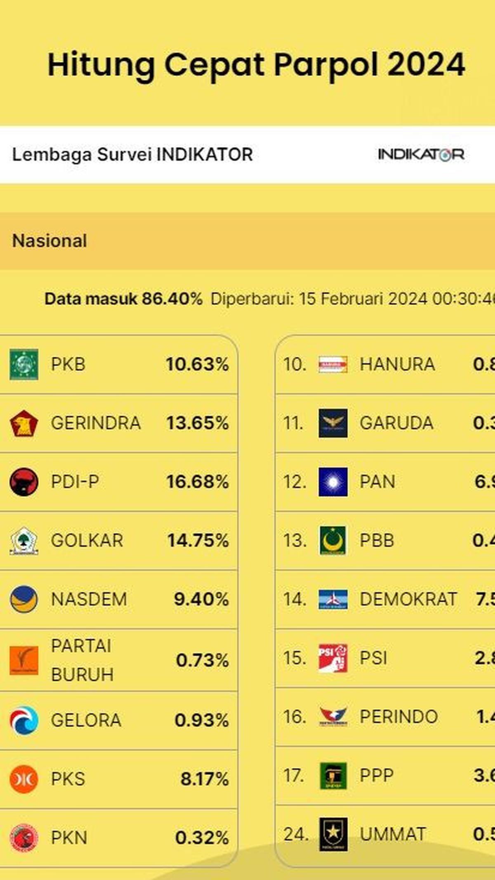Image resolution: width=495 pixels, height=880 pixels.
Task: Click the PBB crescent moon logo
Action: 333,540
